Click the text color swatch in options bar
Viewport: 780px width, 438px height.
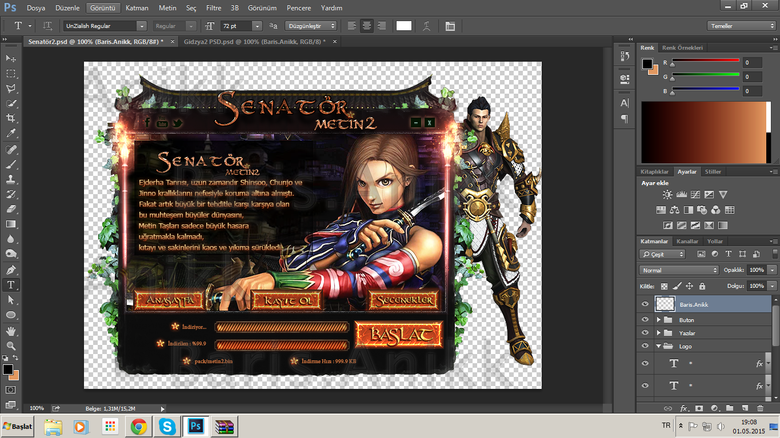404,26
